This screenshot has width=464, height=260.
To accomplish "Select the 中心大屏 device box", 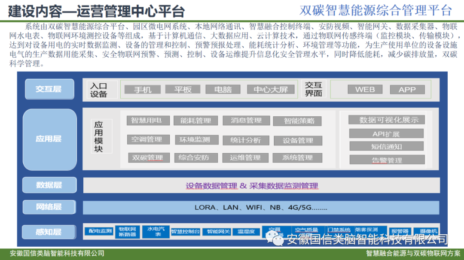I will coord(271,89).
